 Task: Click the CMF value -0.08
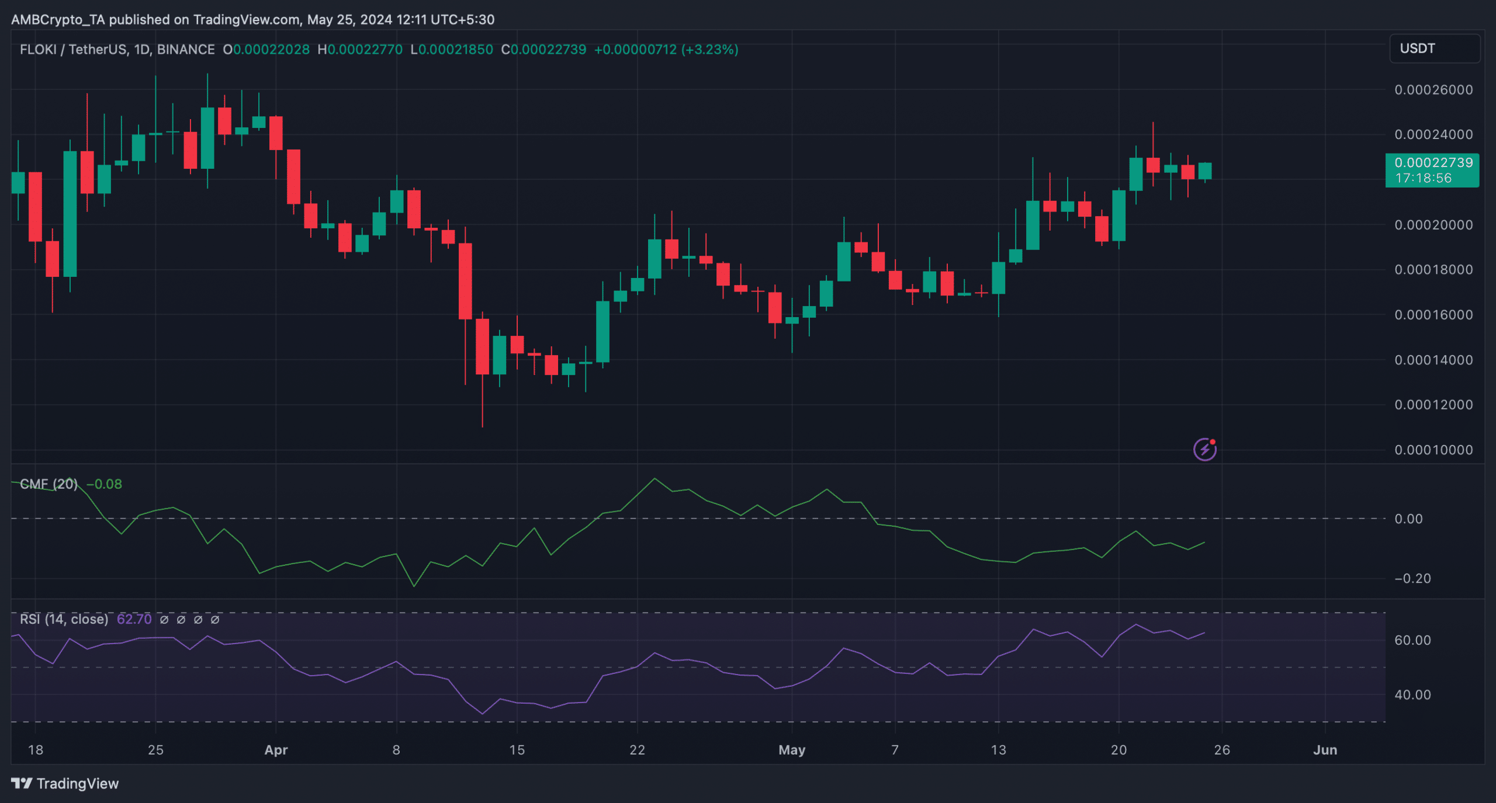[105, 484]
